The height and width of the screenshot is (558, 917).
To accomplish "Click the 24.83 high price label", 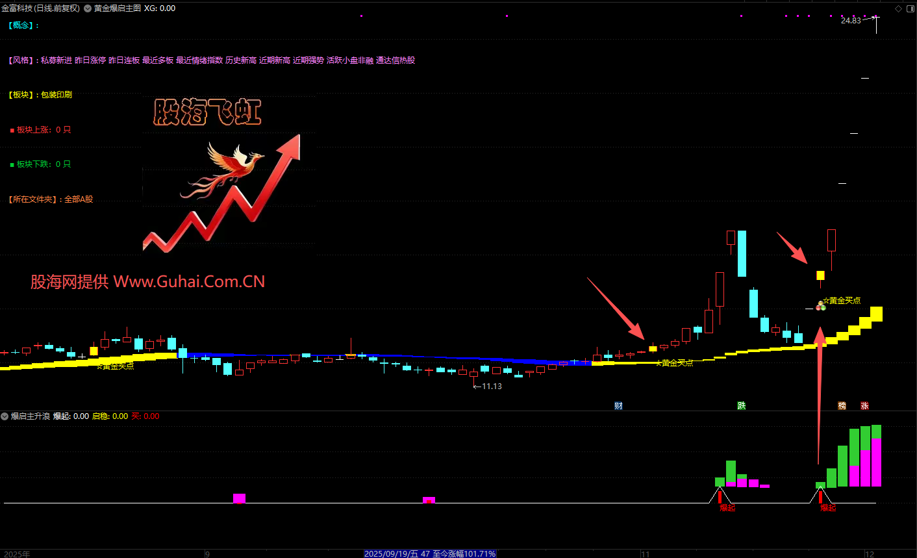I will pyautogui.click(x=850, y=21).
